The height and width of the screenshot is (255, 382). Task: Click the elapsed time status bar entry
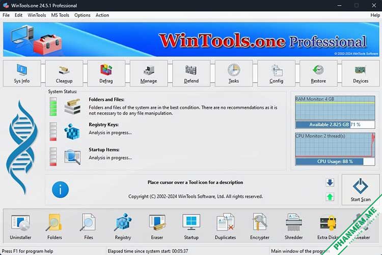148,251
